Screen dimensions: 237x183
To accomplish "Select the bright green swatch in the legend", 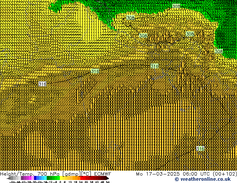I will 58,178.
